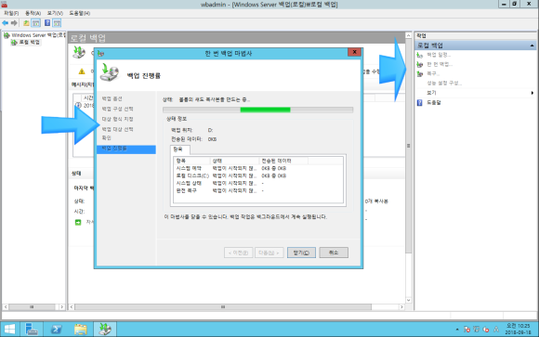Click the up-one-level folder toolbar icon
539x337 pixels.
tap(26, 23)
